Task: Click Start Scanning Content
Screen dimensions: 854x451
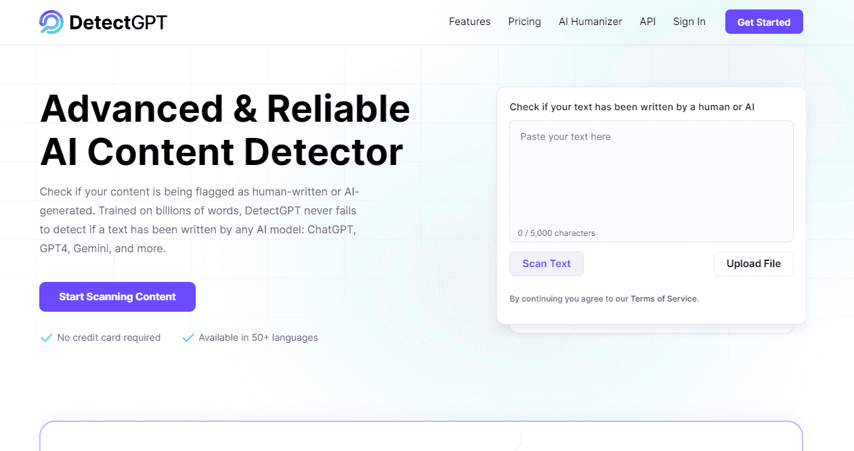Action: [x=117, y=296]
